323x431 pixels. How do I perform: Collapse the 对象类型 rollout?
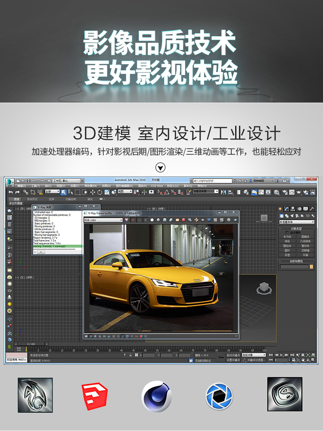[297, 229]
